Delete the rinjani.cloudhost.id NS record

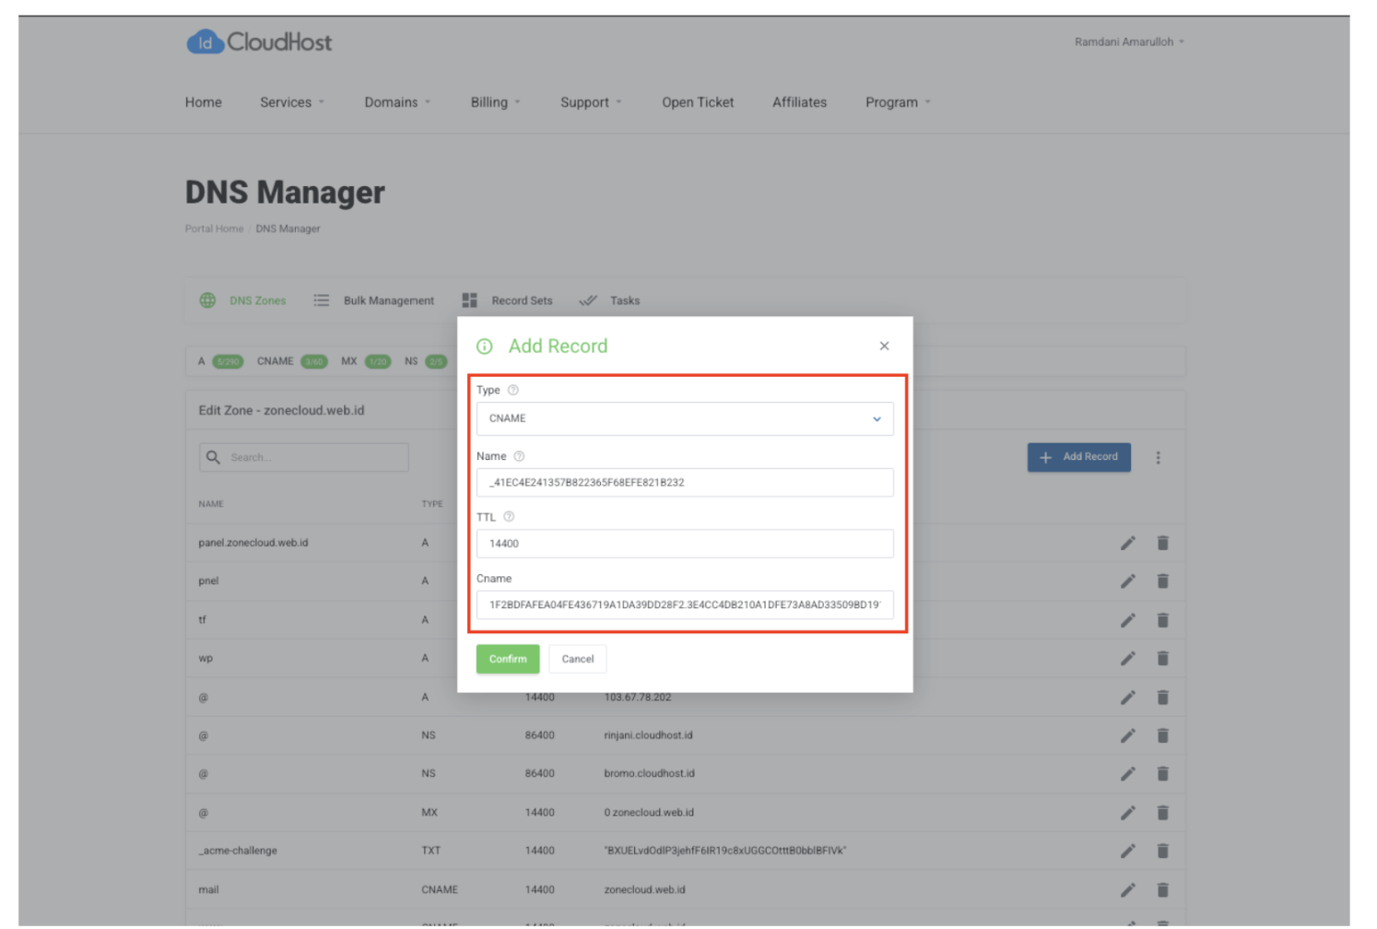[x=1162, y=735]
